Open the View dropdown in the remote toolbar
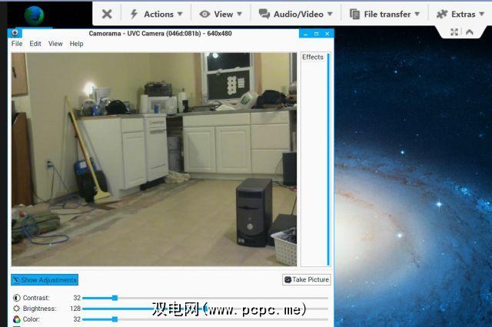This screenshot has height=327, width=492. tap(221, 14)
